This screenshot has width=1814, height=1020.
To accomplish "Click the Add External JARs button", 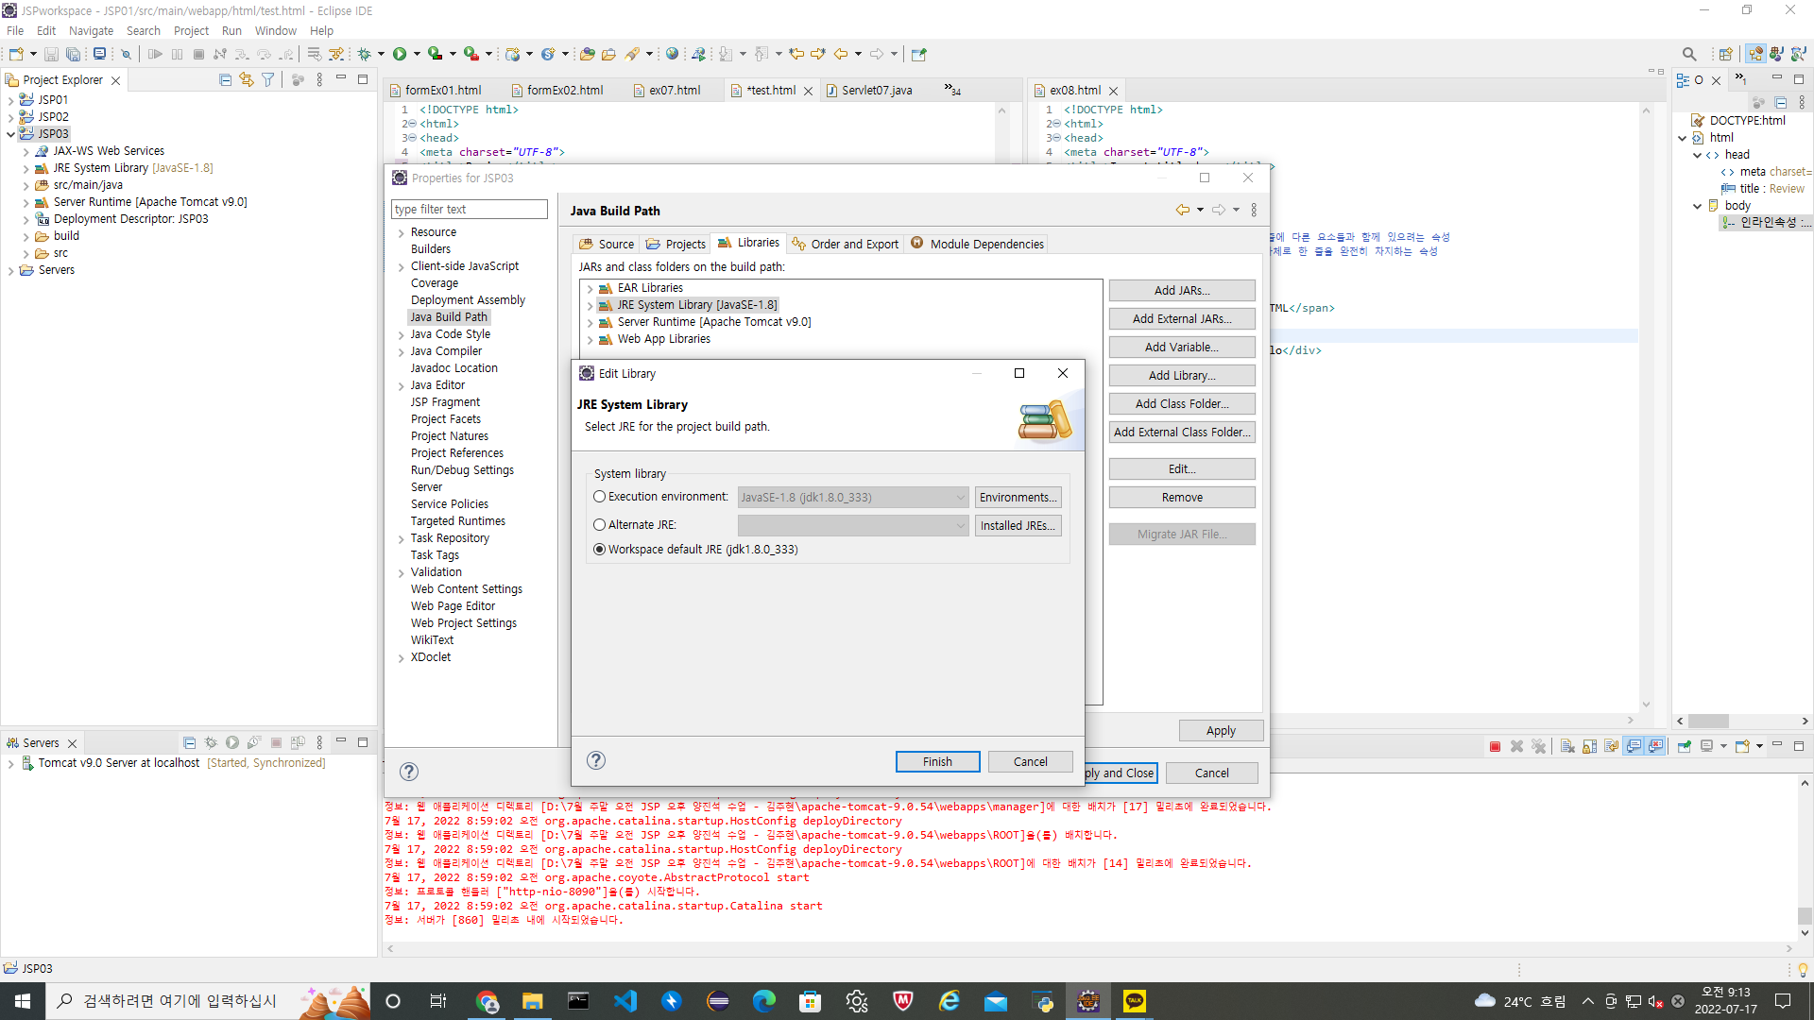I will (x=1181, y=319).
